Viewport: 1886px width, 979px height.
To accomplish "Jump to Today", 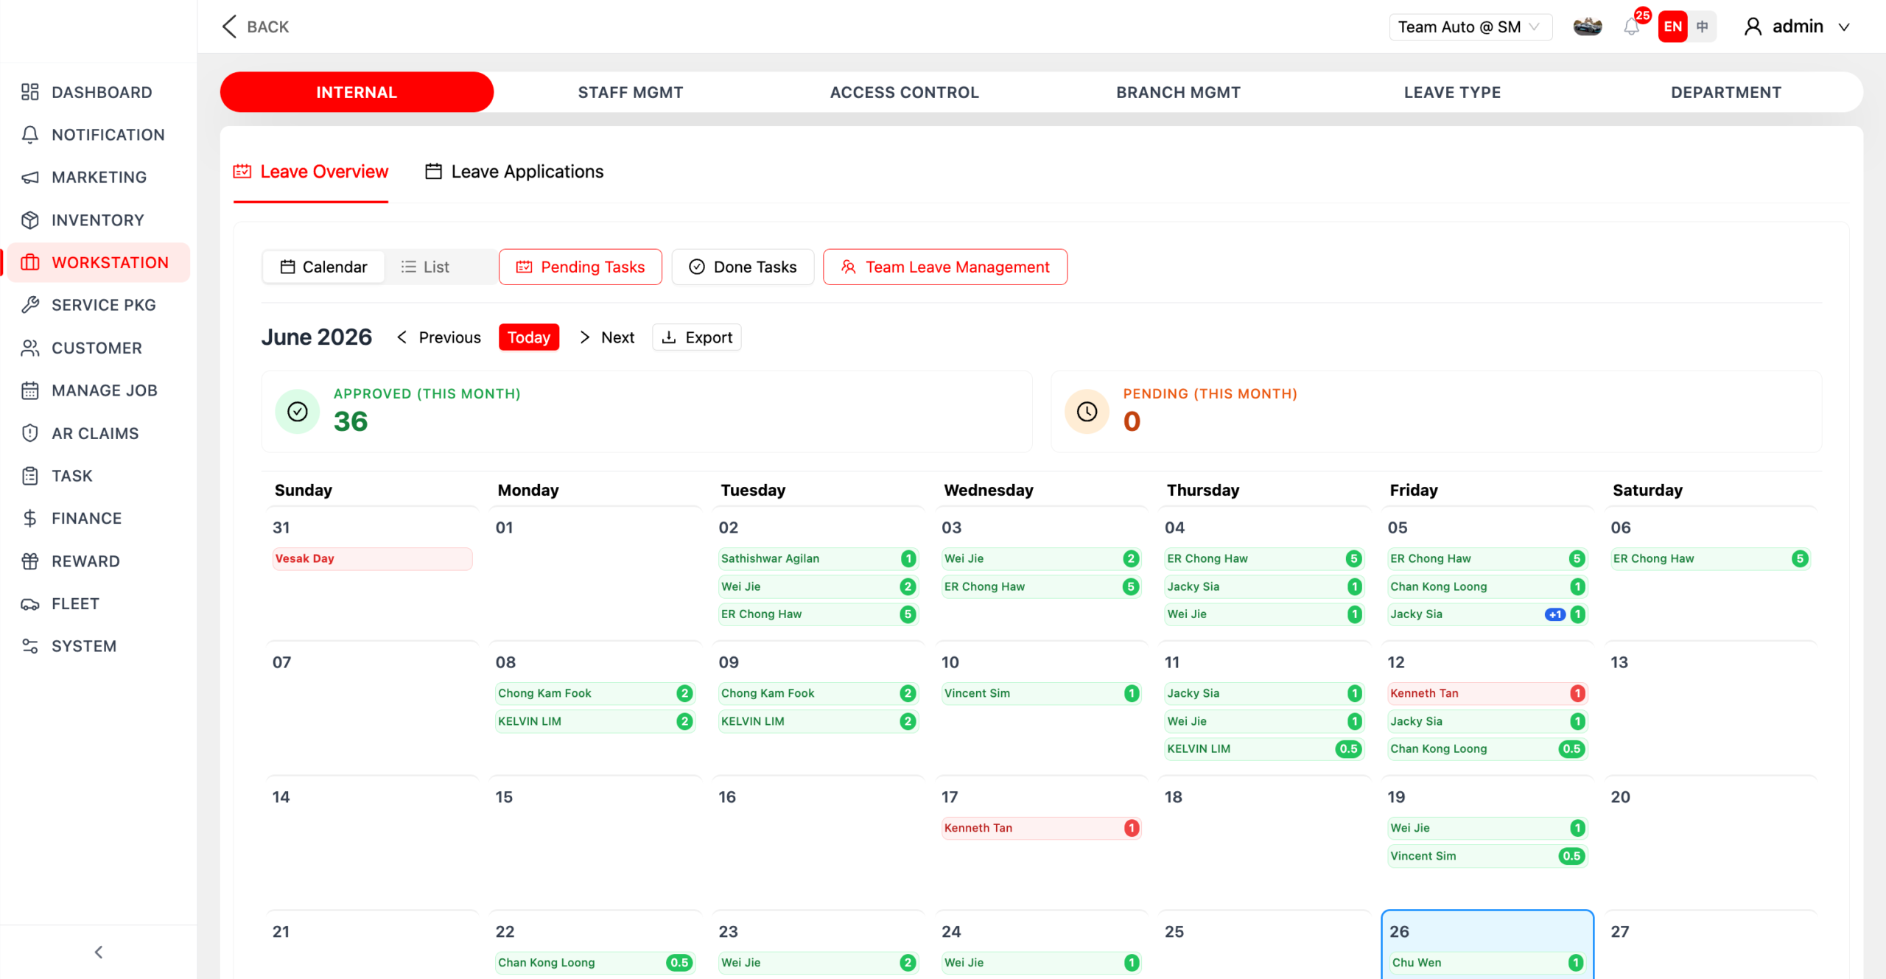I will 529,337.
